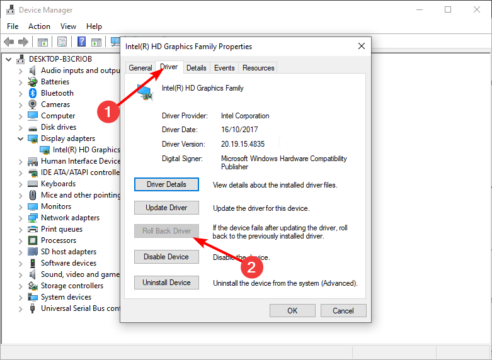Image resolution: width=492 pixels, height=360 pixels.
Task: Expand the Keyboards chevron
Action: click(x=20, y=184)
